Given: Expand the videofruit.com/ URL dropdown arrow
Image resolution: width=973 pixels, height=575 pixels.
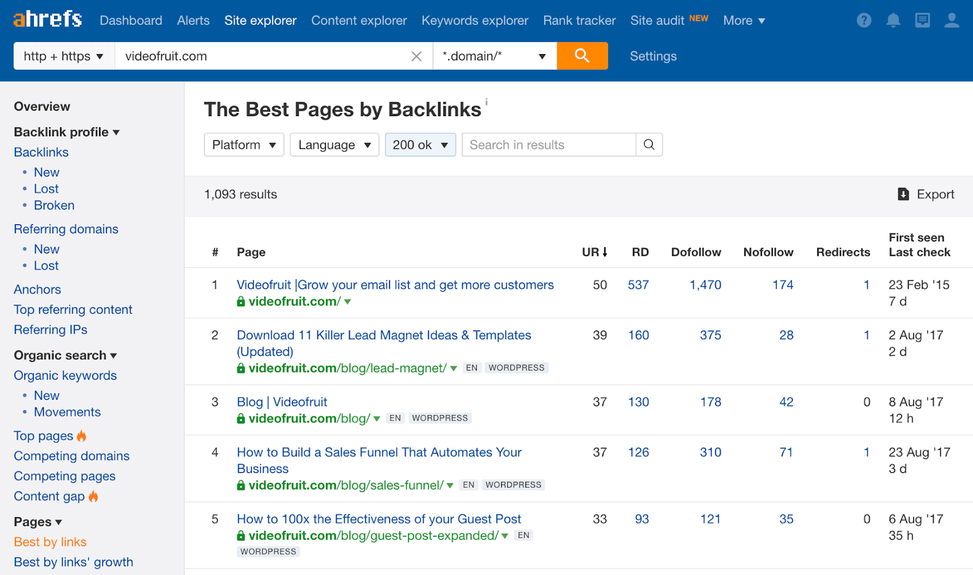Looking at the screenshot, I should 348,302.
